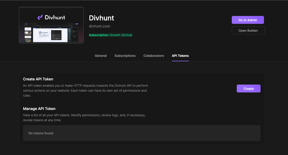Viewport: 288px width, 155px height.
Task: Open the Subscriptions tab
Action: point(125,56)
